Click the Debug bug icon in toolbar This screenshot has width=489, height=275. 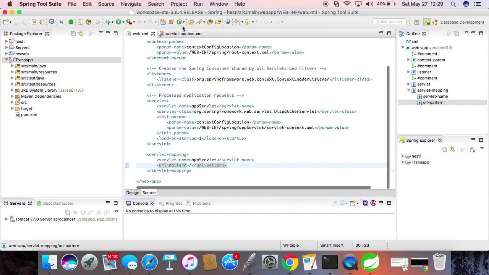108,22
